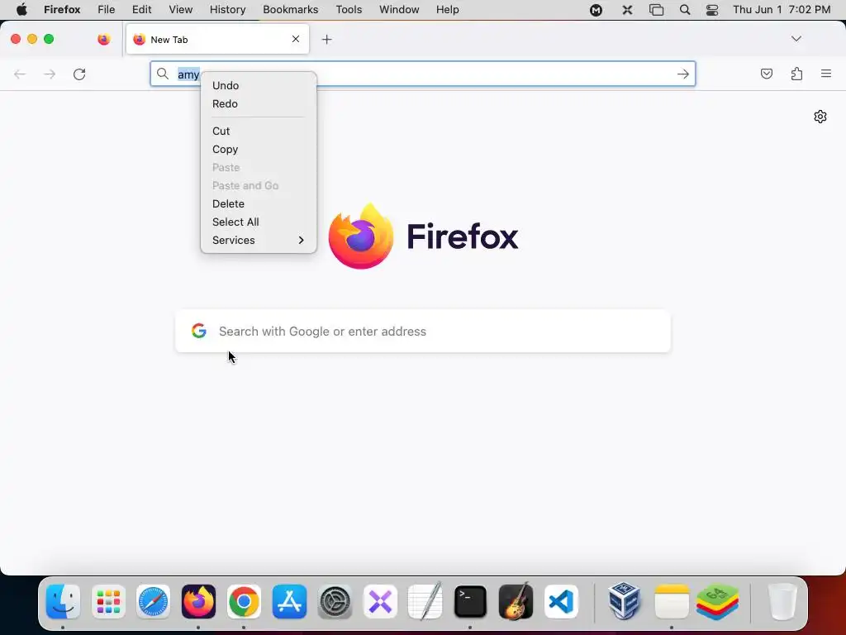
Task: Open the new tab personalize gear
Action: click(820, 117)
